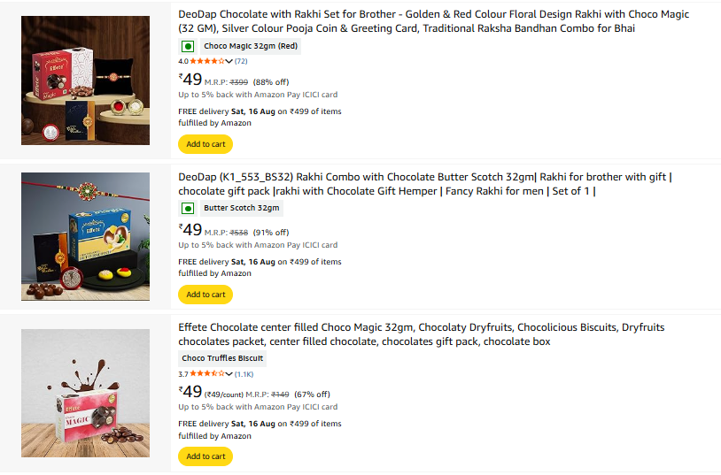Screen dimensions: 721x475
Task: Open the 1.1K reviews link
Action: point(244,374)
